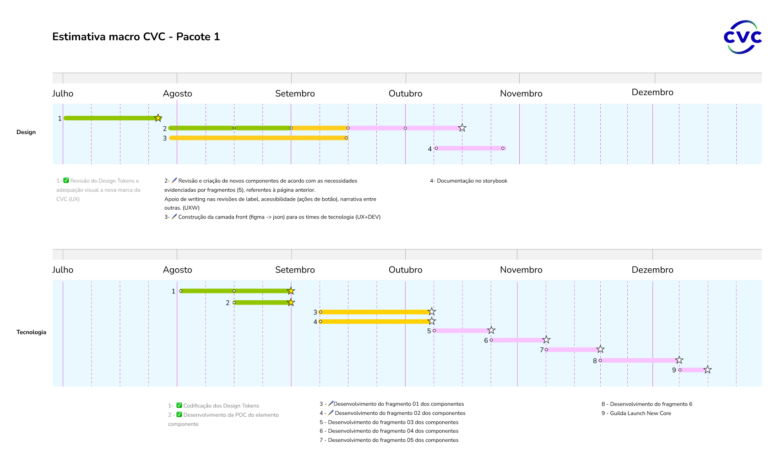Select the star ending Tecnologia bar 9
Screen dimensions: 777x456
coord(707,369)
